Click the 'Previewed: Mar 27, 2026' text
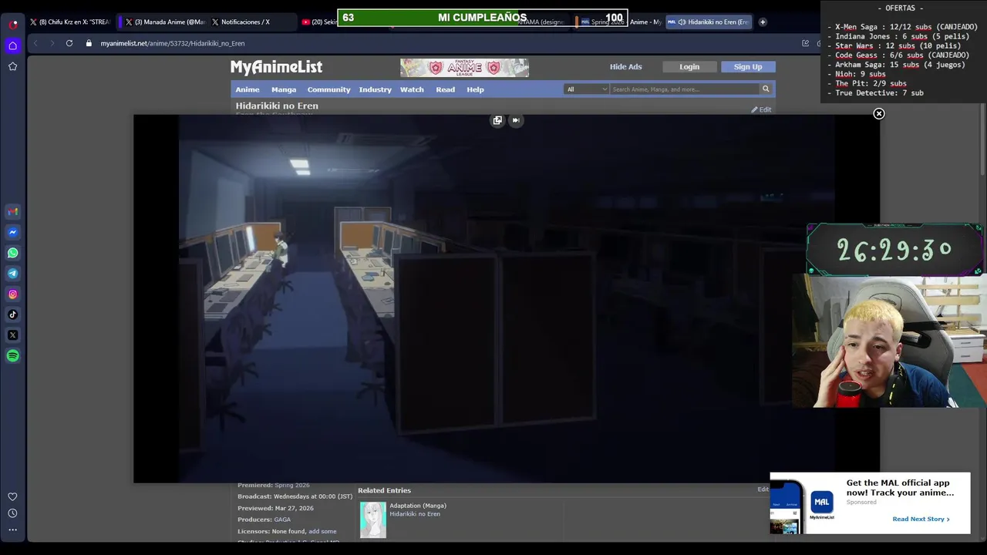 [275, 508]
